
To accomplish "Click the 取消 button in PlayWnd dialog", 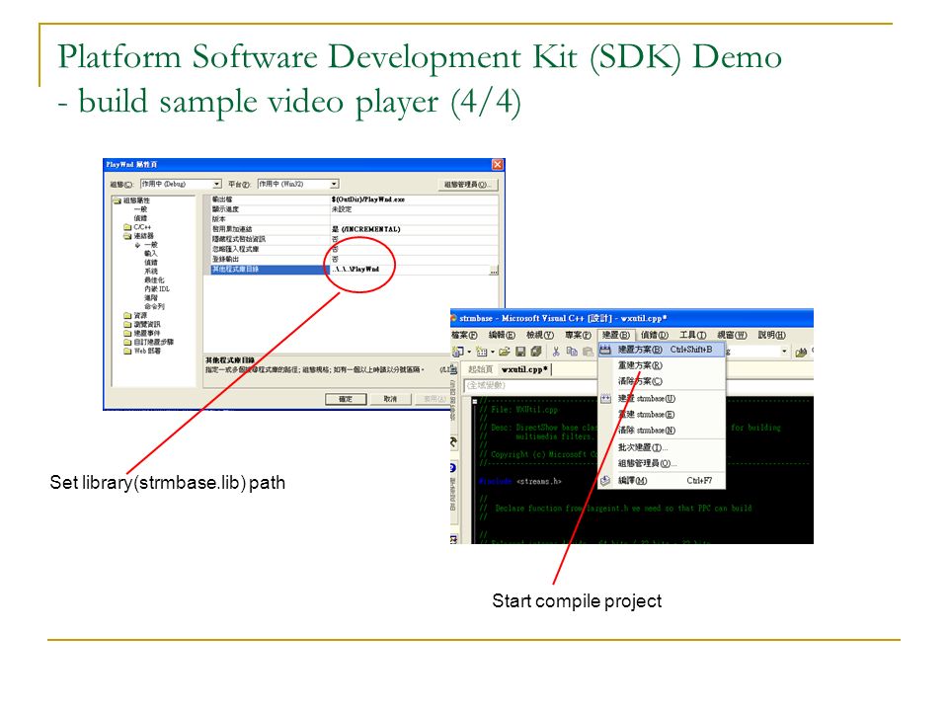I will pyautogui.click(x=390, y=399).
